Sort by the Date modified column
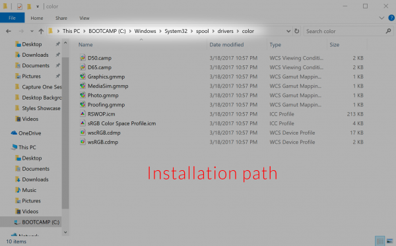The height and width of the screenshot is (246, 396). [x=226, y=45]
